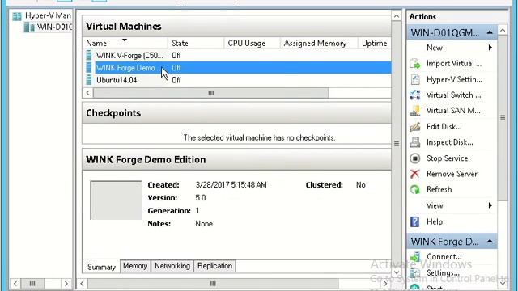Open Virtual SAN Manager action text
518x291 pixels.
453,111
